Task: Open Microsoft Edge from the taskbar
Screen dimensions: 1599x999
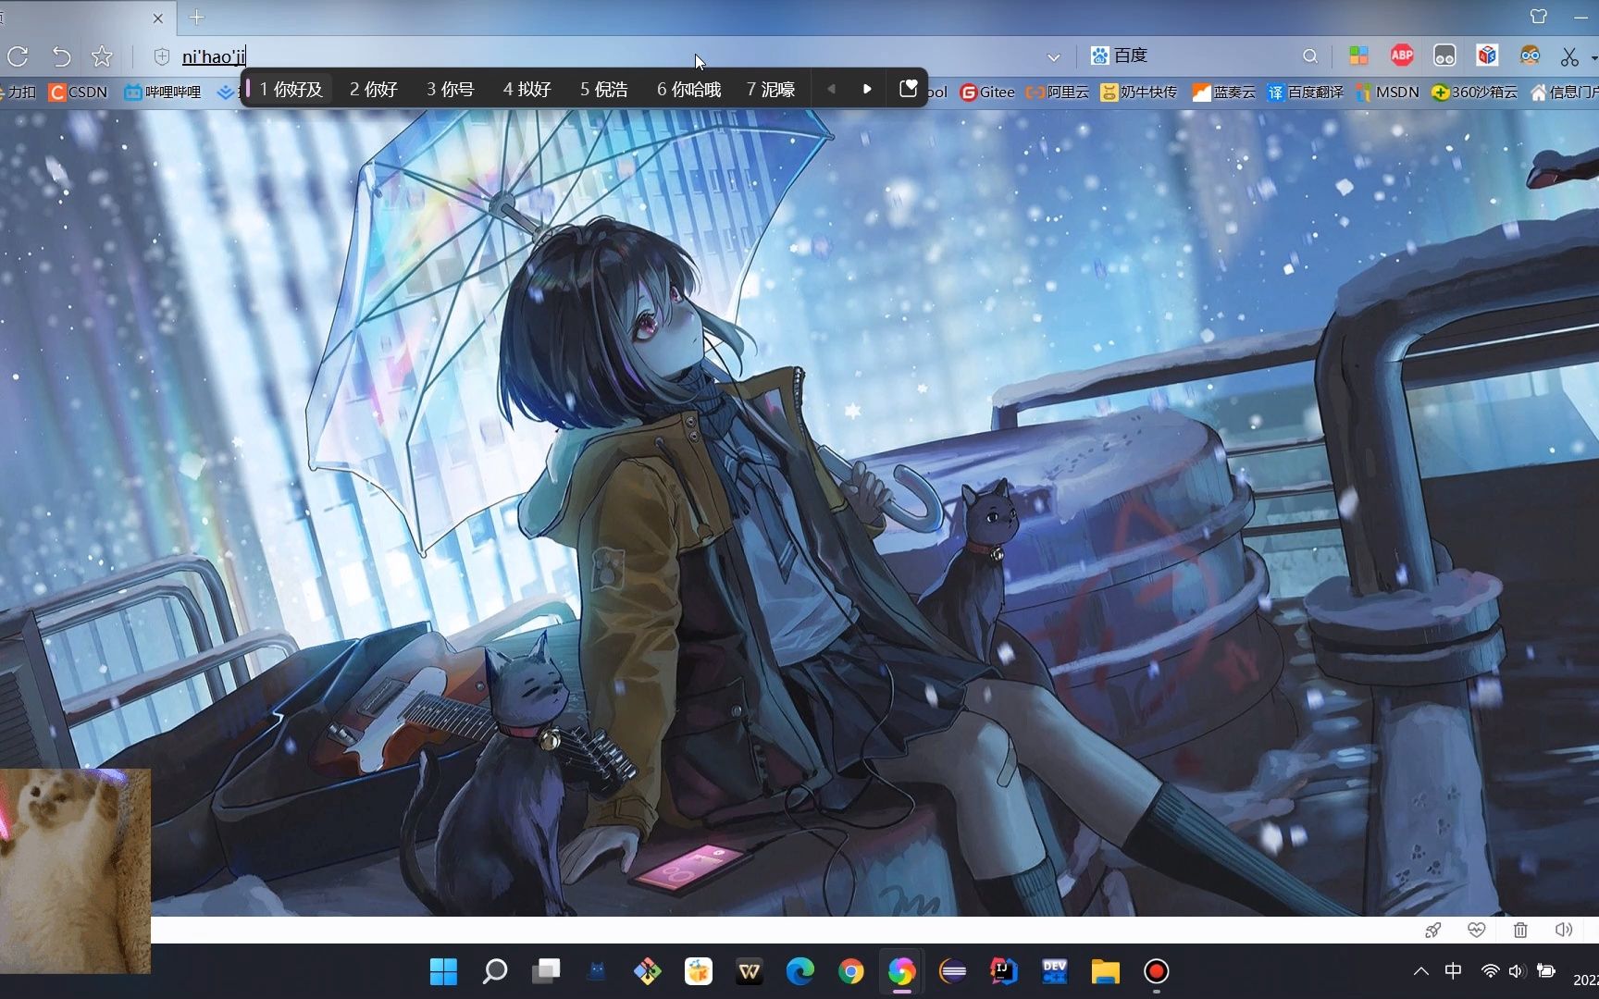Action: point(800,971)
